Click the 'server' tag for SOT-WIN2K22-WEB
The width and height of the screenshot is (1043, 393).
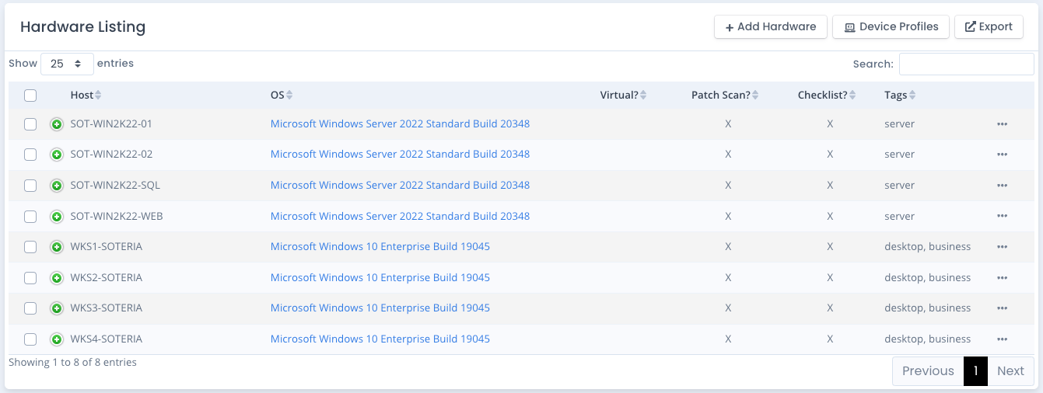click(x=899, y=216)
